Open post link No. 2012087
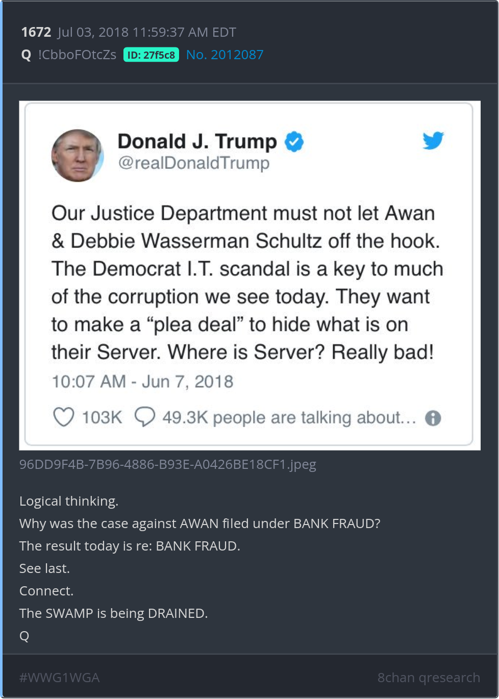Screen dimensions: 499x699 pos(225,55)
